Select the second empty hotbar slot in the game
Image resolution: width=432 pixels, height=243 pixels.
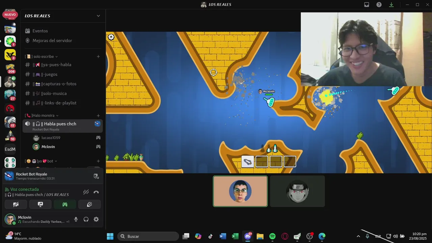(x=262, y=161)
